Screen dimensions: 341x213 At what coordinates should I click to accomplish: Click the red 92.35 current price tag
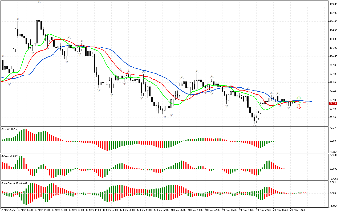click(332, 103)
